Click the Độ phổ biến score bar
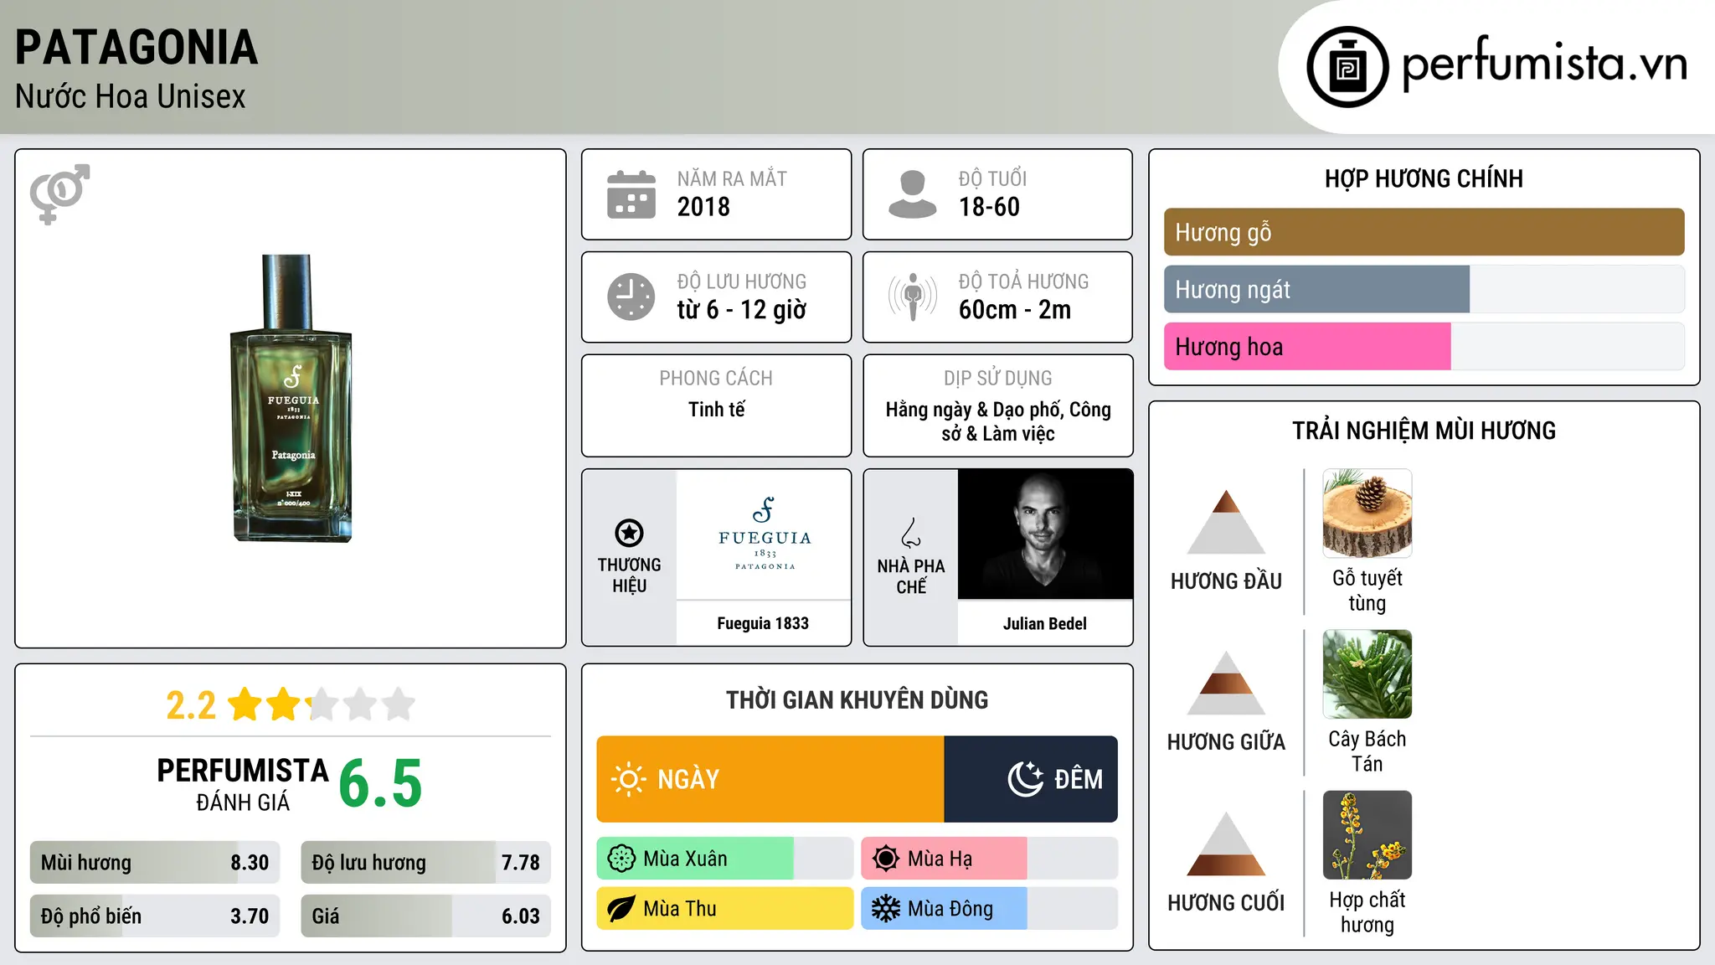Screen dimensions: 1715x965 pos(155,916)
